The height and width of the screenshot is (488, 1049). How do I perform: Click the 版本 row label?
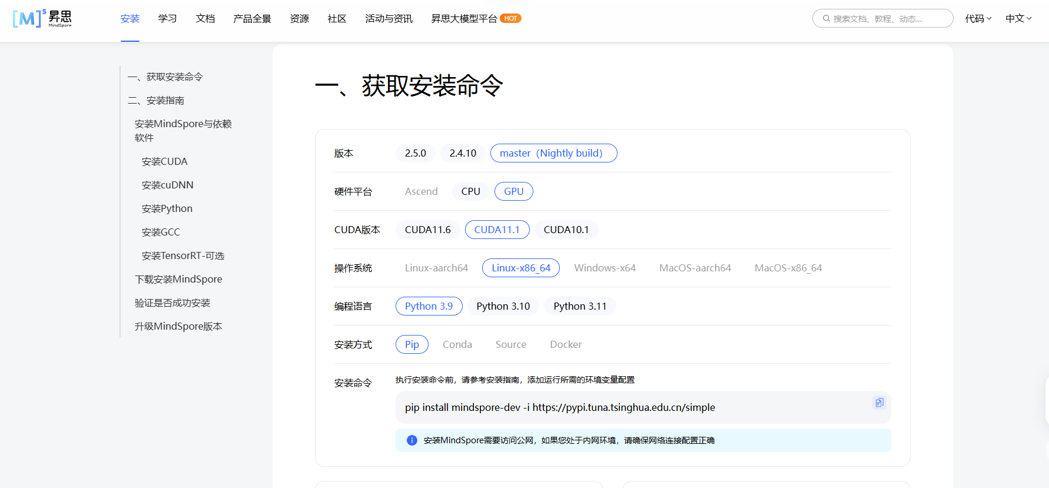[344, 153]
